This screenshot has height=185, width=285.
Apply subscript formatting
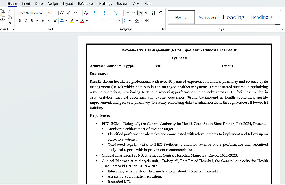[x=49, y=21]
